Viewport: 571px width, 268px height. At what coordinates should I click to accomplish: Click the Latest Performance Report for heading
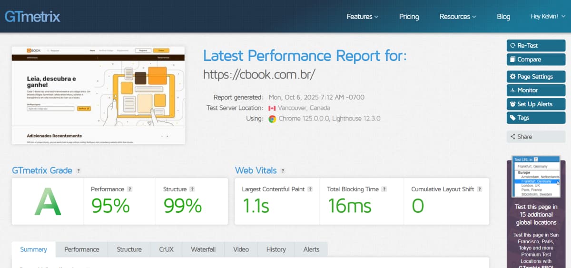[305, 56]
